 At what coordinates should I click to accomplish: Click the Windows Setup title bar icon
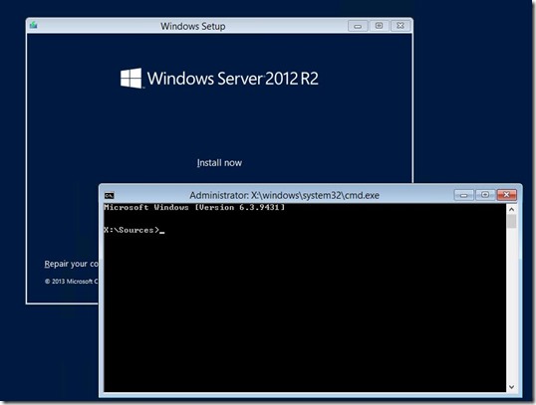click(34, 25)
